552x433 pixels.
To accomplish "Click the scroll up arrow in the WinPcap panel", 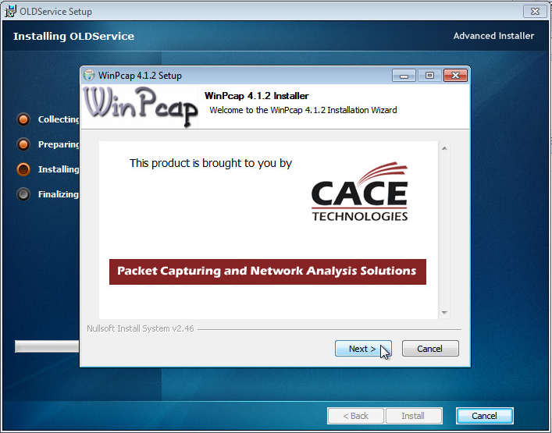I will 444,148.
